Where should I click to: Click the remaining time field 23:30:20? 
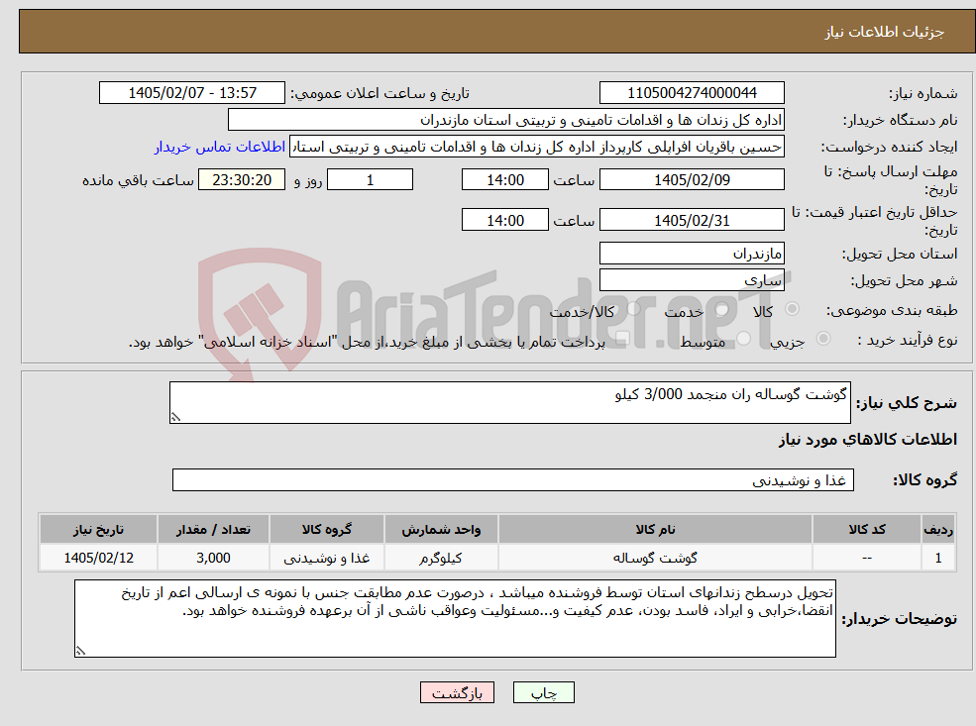[242, 180]
